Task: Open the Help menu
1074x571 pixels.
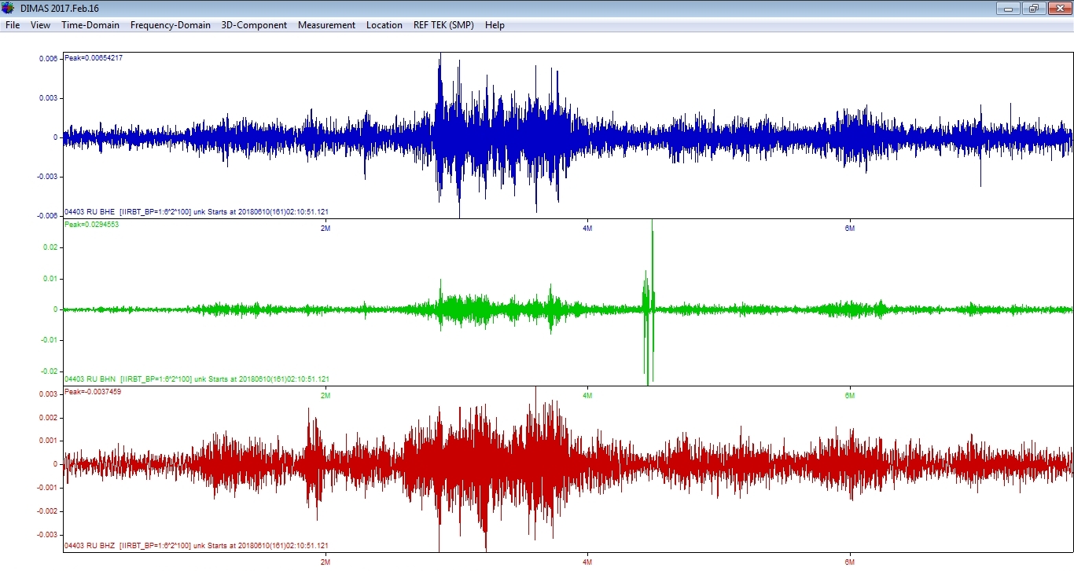Action: point(495,25)
